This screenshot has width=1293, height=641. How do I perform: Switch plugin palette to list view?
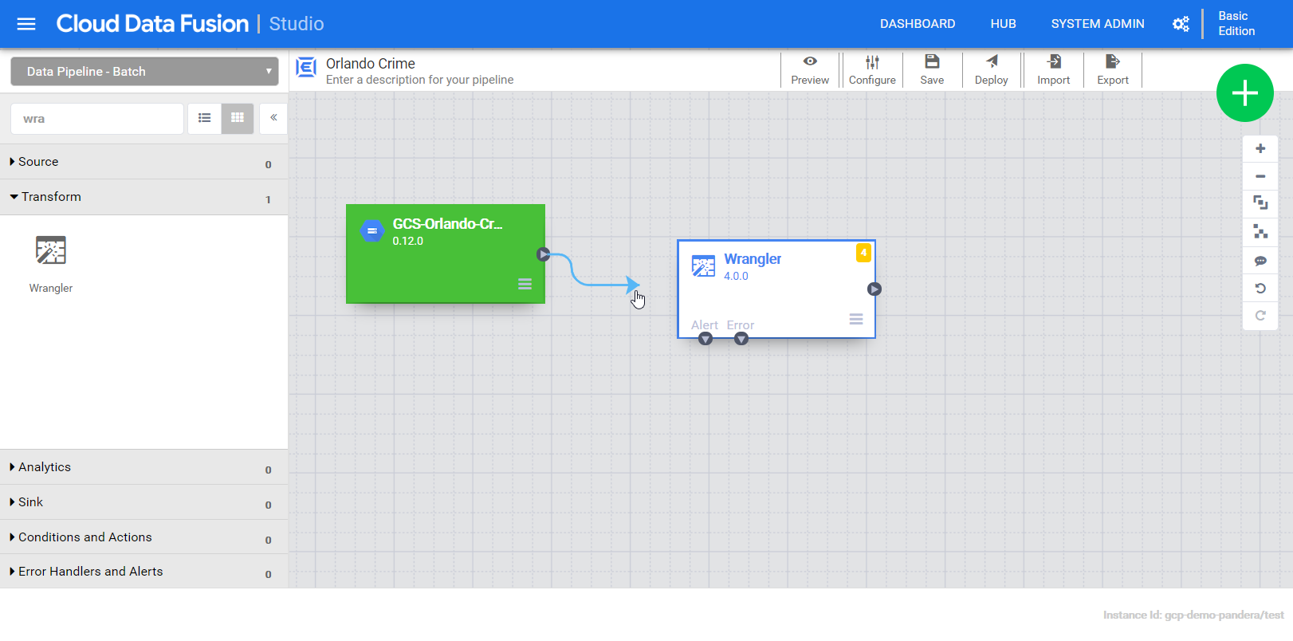pos(205,118)
